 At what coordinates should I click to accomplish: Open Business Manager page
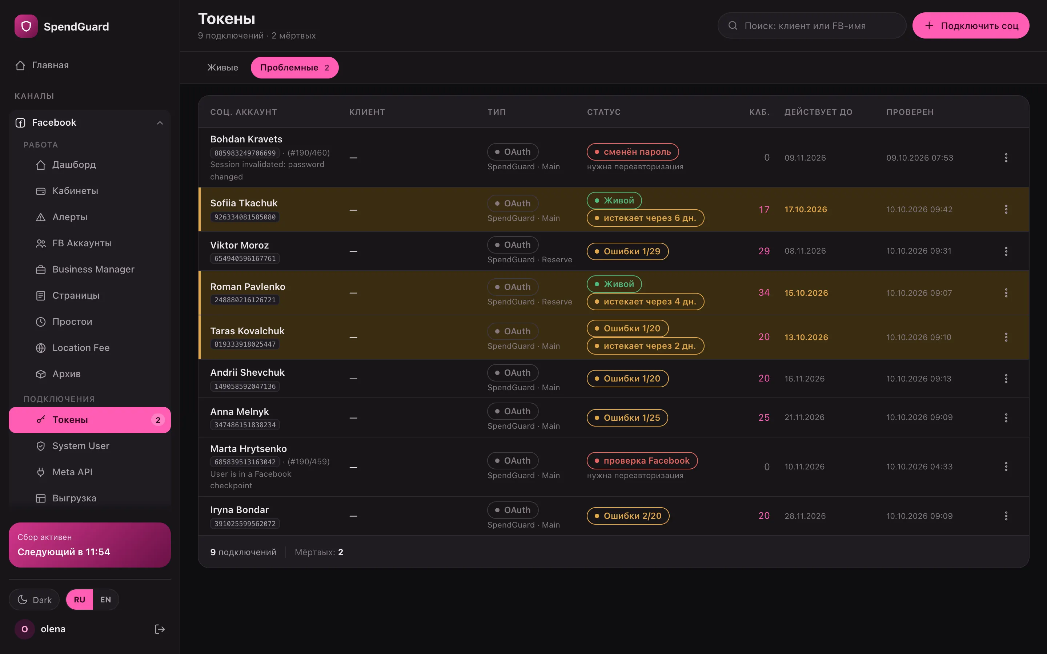(89, 270)
